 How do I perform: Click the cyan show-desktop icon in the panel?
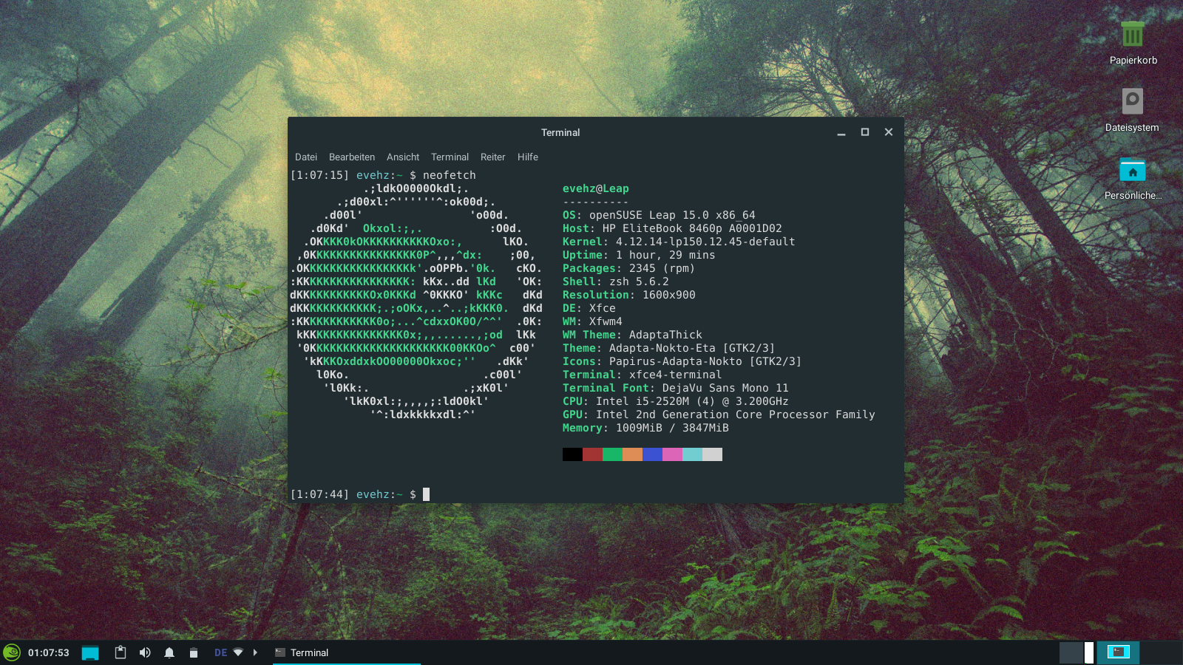tap(90, 652)
